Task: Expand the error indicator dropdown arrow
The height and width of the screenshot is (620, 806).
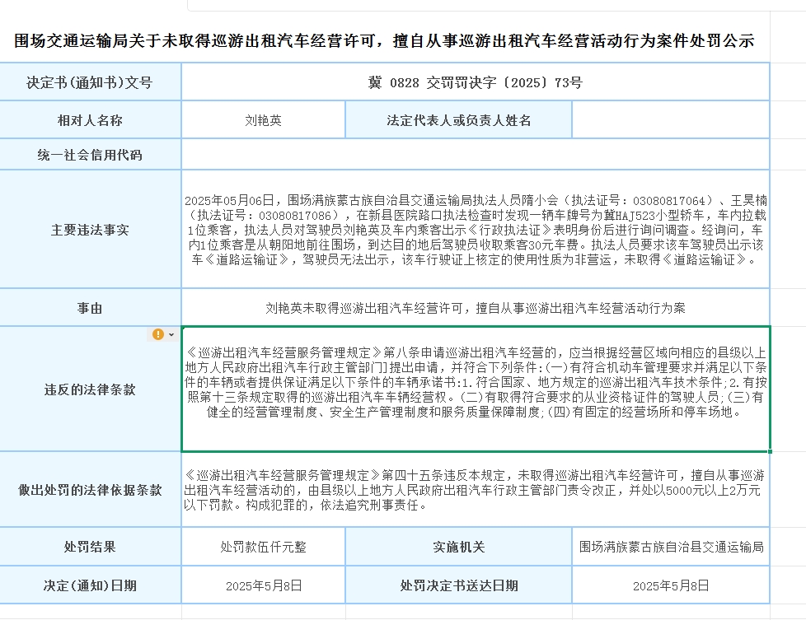Action: click(x=171, y=334)
